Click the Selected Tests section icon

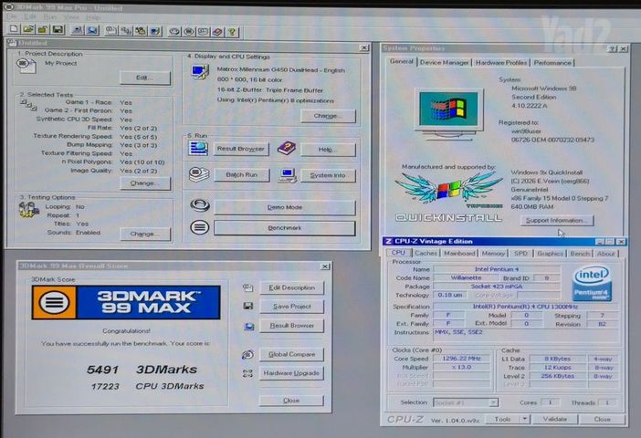point(28,105)
